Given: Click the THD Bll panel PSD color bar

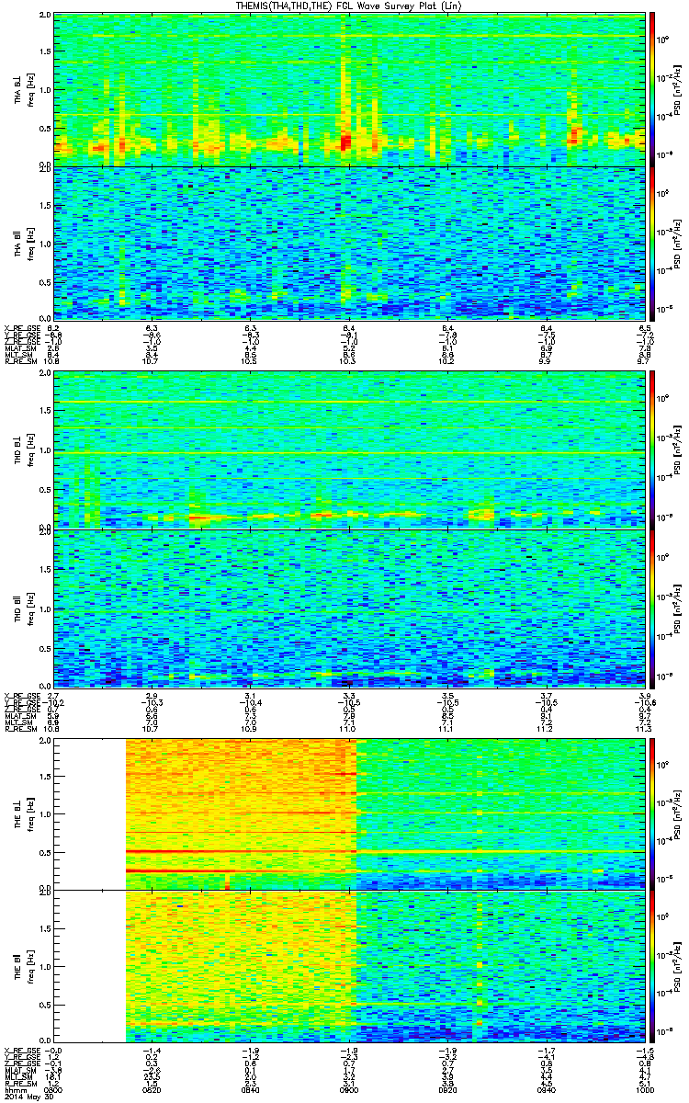Looking at the screenshot, I should pyautogui.click(x=652, y=608).
